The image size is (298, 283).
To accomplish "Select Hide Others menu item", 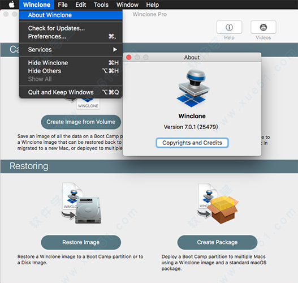I will pyautogui.click(x=71, y=71).
